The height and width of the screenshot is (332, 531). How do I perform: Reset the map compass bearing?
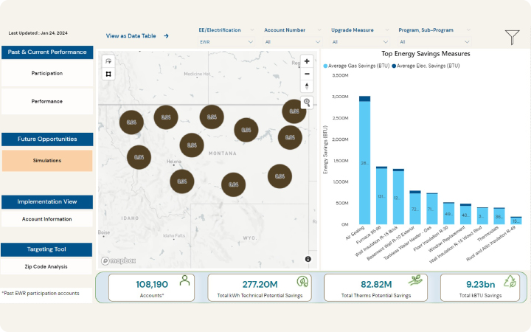307,87
